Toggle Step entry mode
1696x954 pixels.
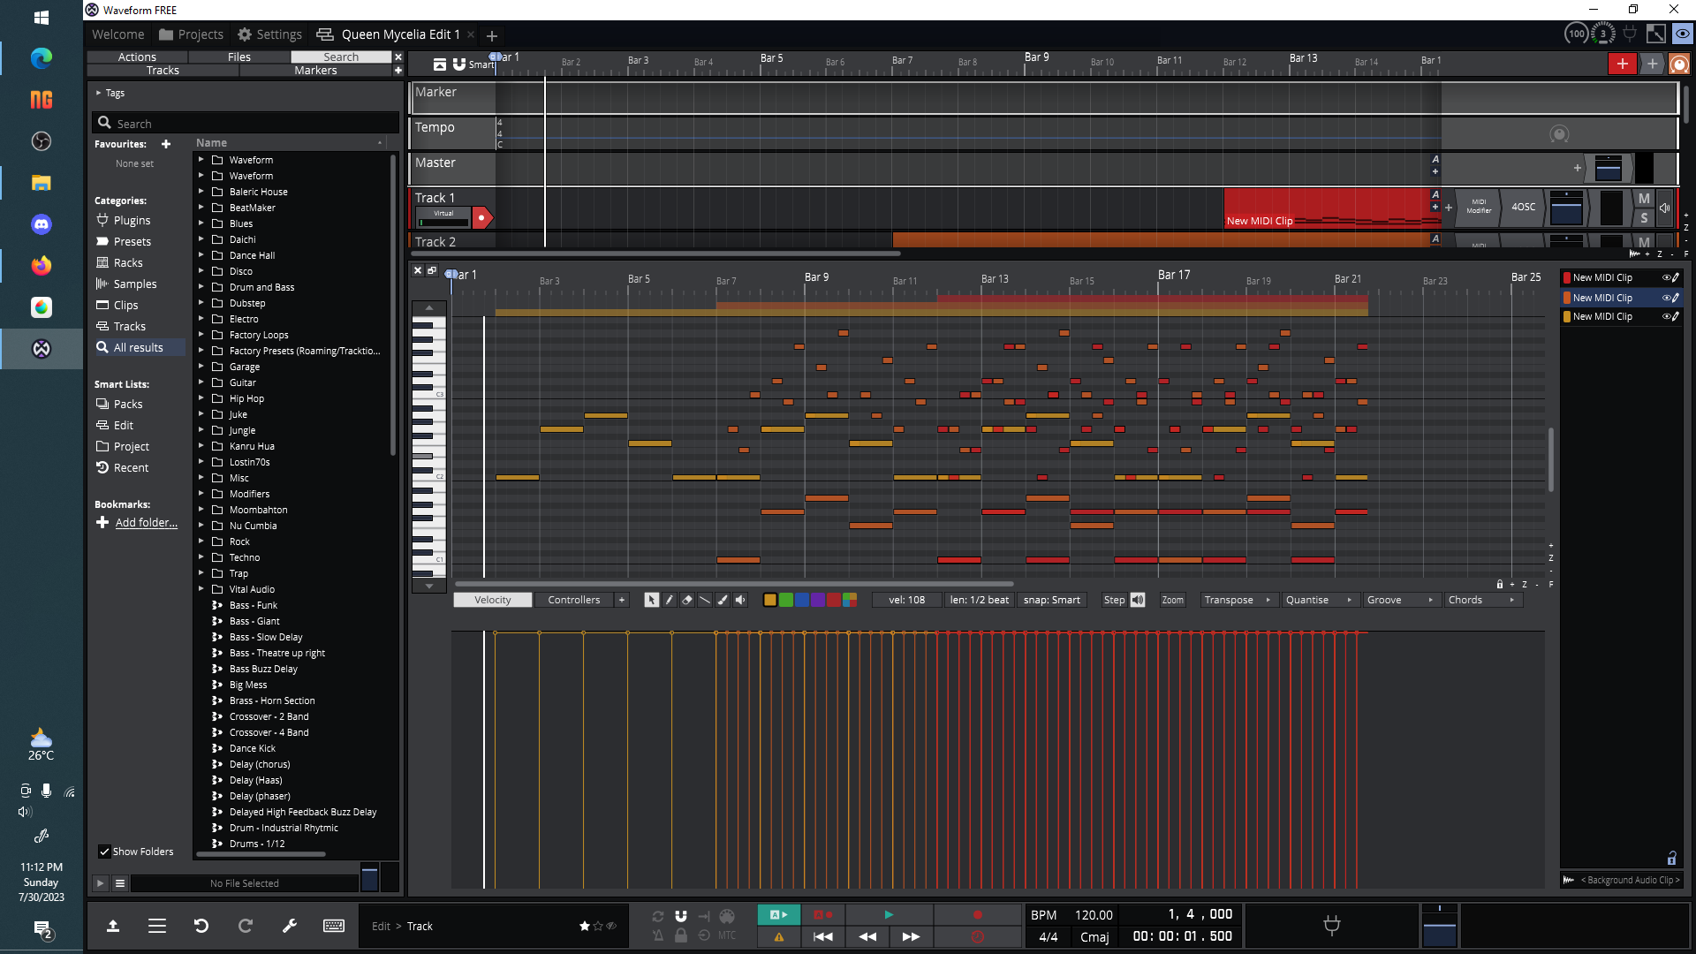tap(1114, 601)
